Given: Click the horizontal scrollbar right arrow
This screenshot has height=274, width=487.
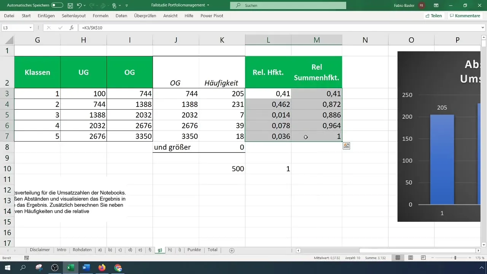Looking at the screenshot, I should [x=478, y=250].
